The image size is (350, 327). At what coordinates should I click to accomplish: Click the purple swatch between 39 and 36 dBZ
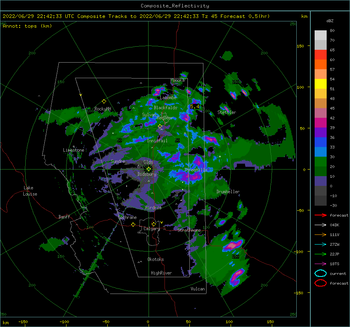[320, 132]
